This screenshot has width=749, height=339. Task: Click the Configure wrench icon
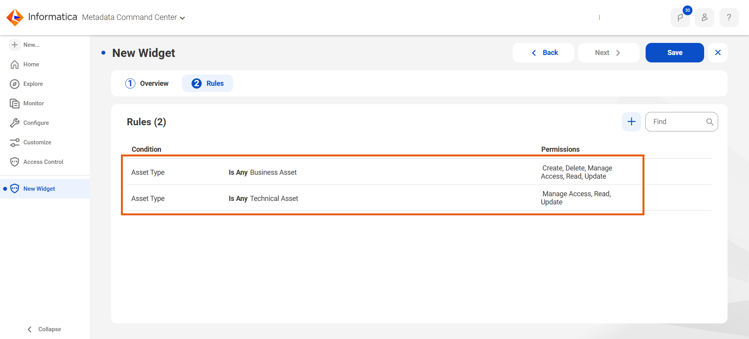click(14, 123)
